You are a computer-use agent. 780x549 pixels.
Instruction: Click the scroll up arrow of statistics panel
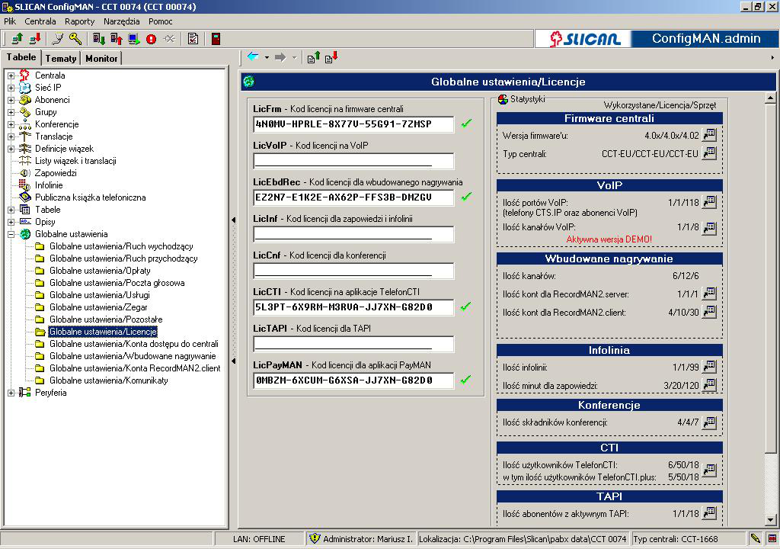pyautogui.click(x=770, y=98)
